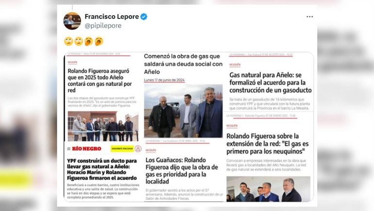This screenshot has height=211, width=374.
Task: Click the Río Negro hamburger menu icon
Action: click(x=68, y=149)
